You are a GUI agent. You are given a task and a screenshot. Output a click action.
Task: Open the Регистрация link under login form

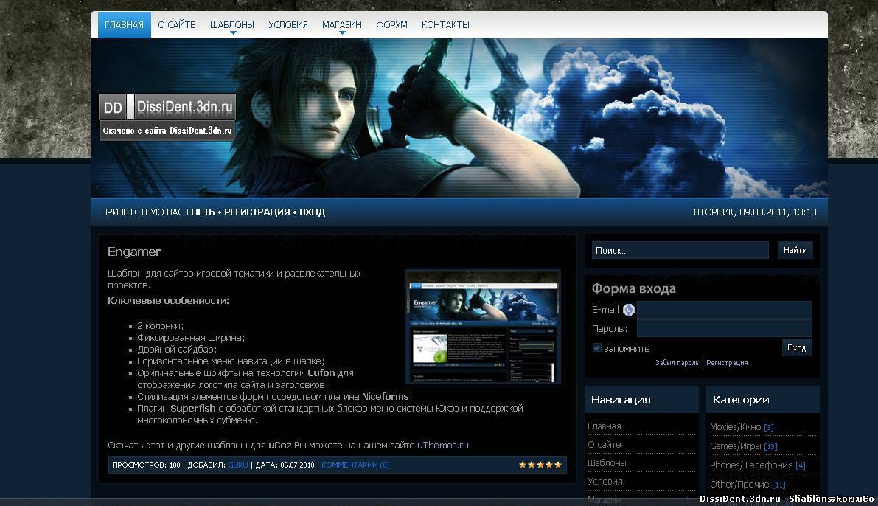point(727,363)
